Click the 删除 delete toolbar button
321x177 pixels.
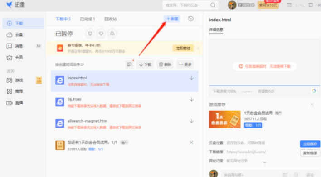coord(165,64)
